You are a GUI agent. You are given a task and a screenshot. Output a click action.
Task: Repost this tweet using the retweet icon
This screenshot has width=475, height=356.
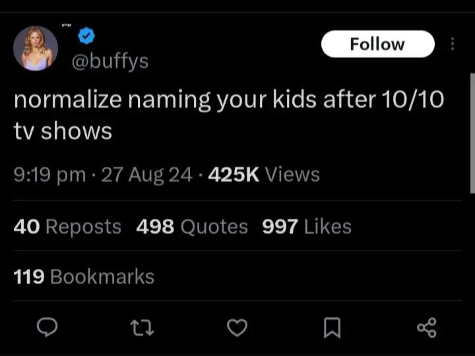(142, 328)
